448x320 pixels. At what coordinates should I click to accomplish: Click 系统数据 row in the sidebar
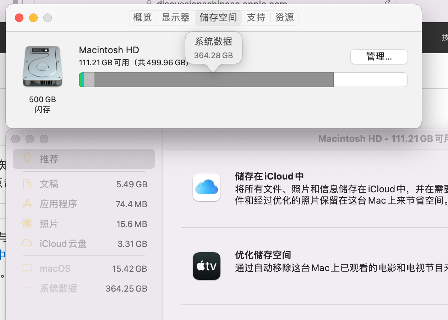tap(84, 288)
